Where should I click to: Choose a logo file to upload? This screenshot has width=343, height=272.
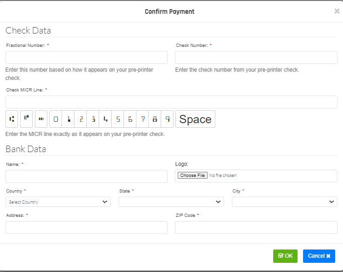pos(192,175)
